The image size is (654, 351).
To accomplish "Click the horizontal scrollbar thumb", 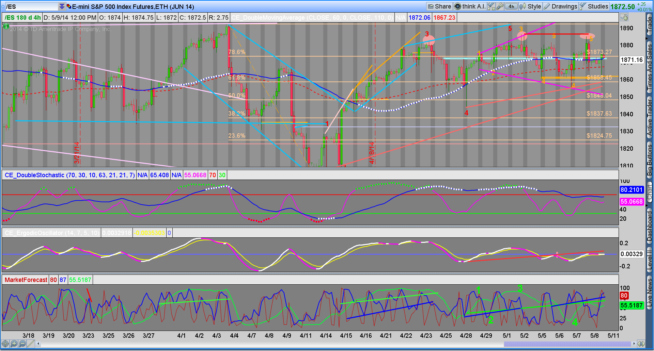I will (567, 344).
